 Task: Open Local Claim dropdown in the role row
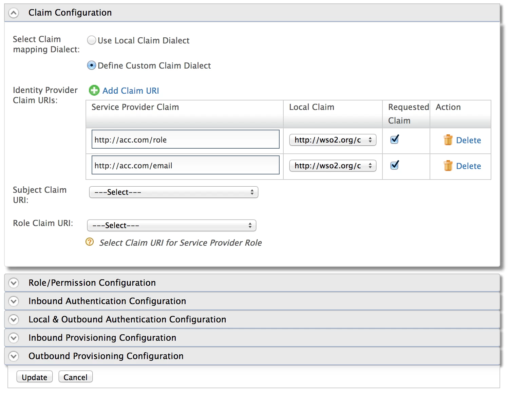click(x=333, y=140)
